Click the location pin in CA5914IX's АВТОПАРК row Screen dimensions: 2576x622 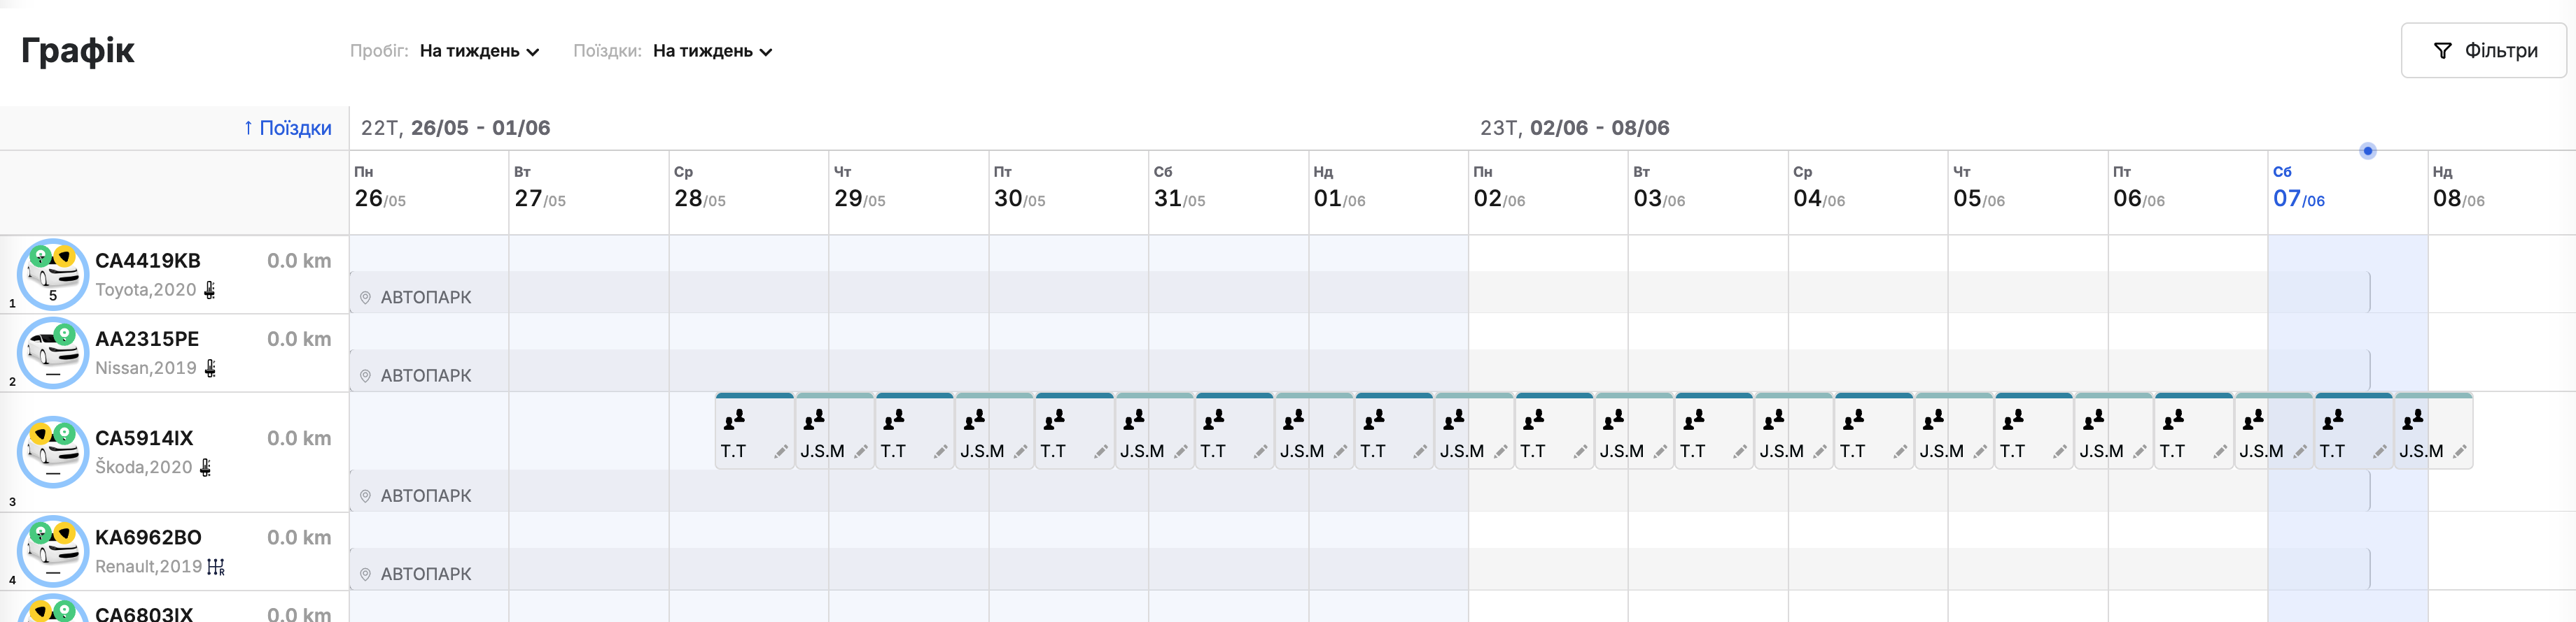366,496
